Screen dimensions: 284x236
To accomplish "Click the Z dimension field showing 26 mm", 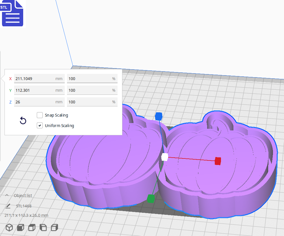I will 39,102.
